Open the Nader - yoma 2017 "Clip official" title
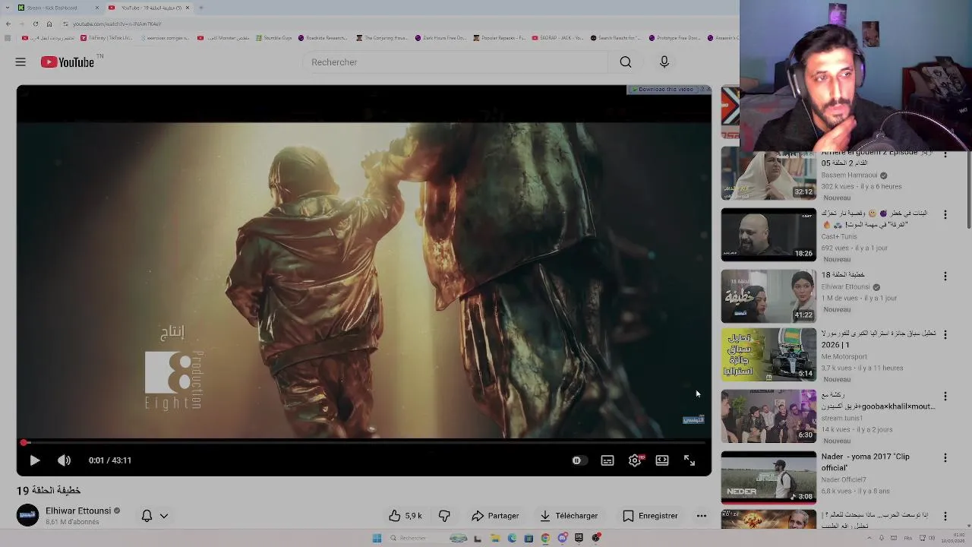 [x=865, y=462]
